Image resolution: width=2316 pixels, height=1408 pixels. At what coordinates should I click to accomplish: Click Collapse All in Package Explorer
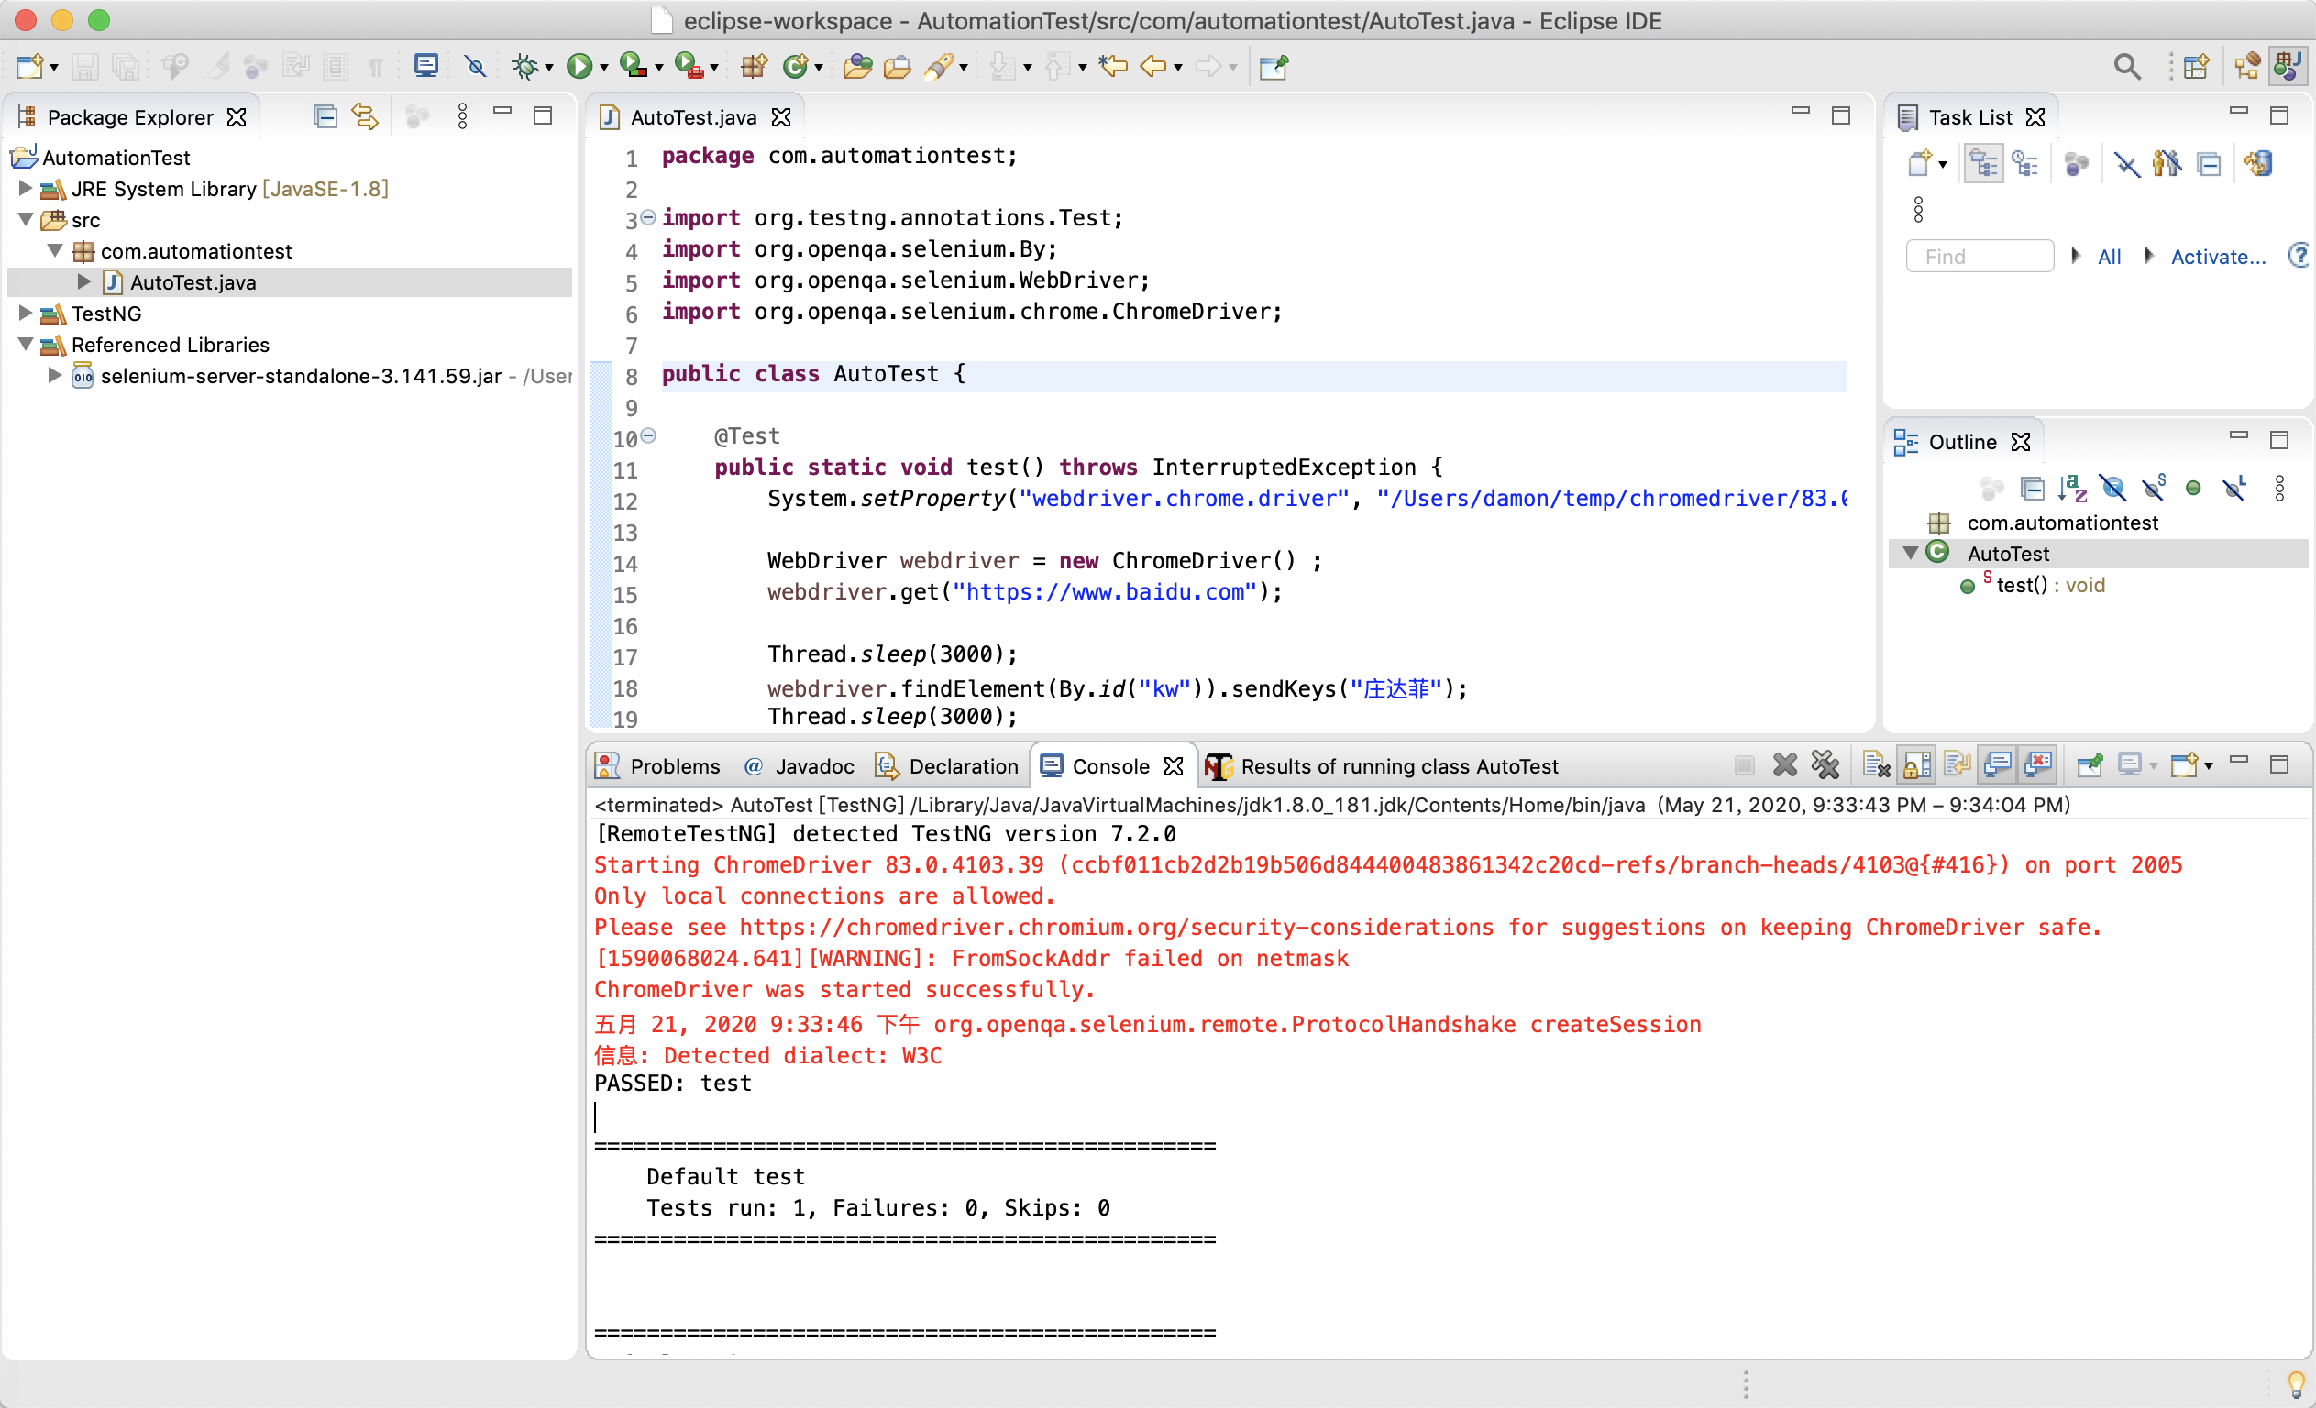pyautogui.click(x=325, y=116)
